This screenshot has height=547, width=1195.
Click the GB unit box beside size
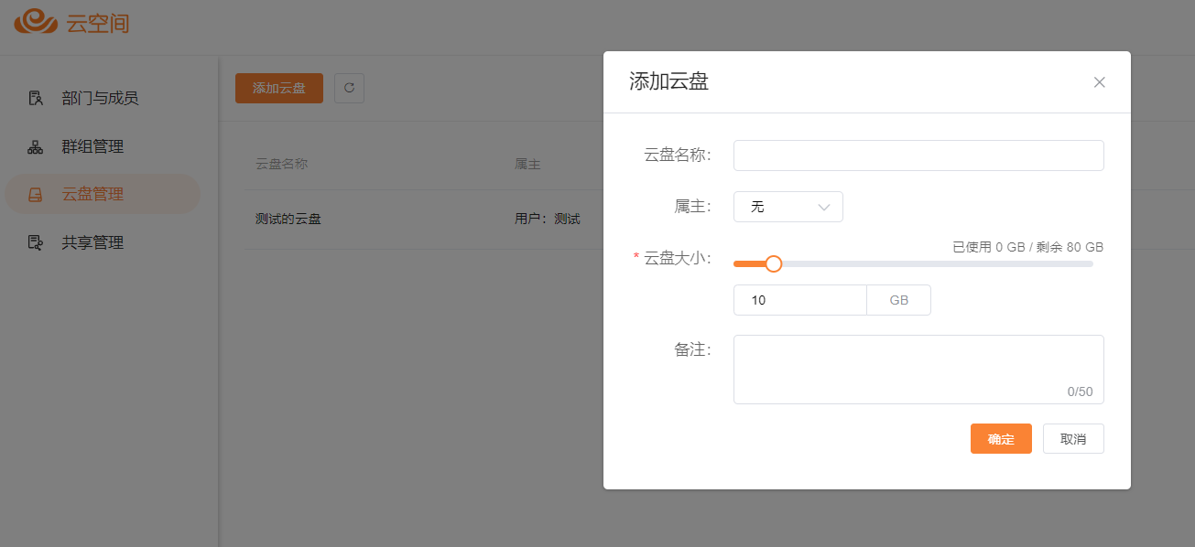[898, 300]
